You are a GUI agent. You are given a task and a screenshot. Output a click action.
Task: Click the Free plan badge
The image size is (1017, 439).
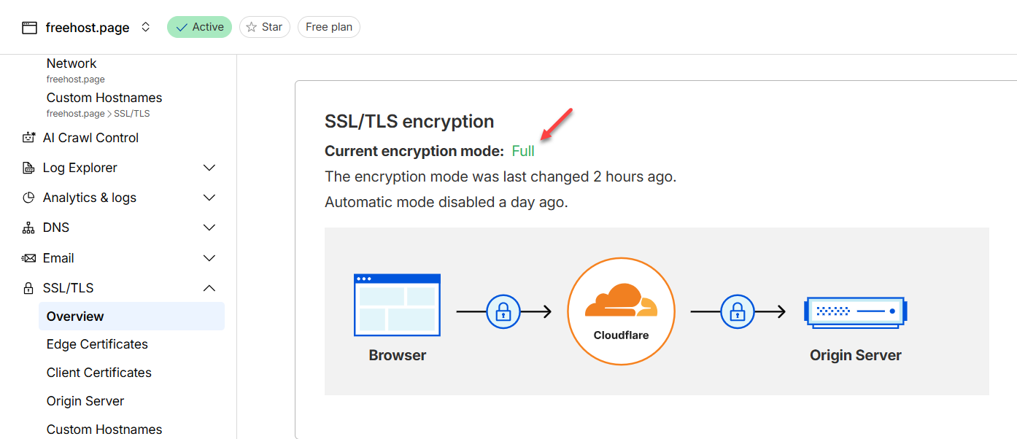(329, 27)
